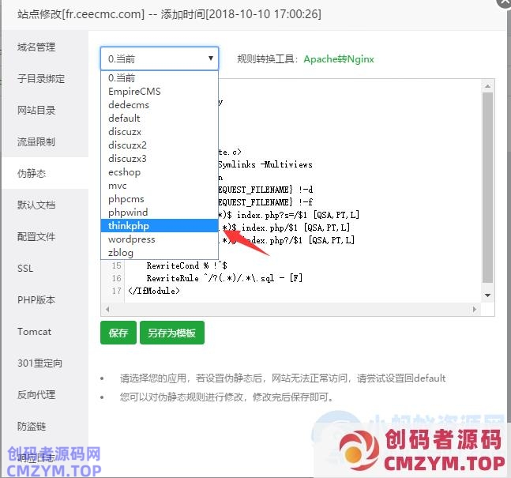This screenshot has height=478, width=511.
Task: Select dedecms from the list
Action: (x=129, y=104)
